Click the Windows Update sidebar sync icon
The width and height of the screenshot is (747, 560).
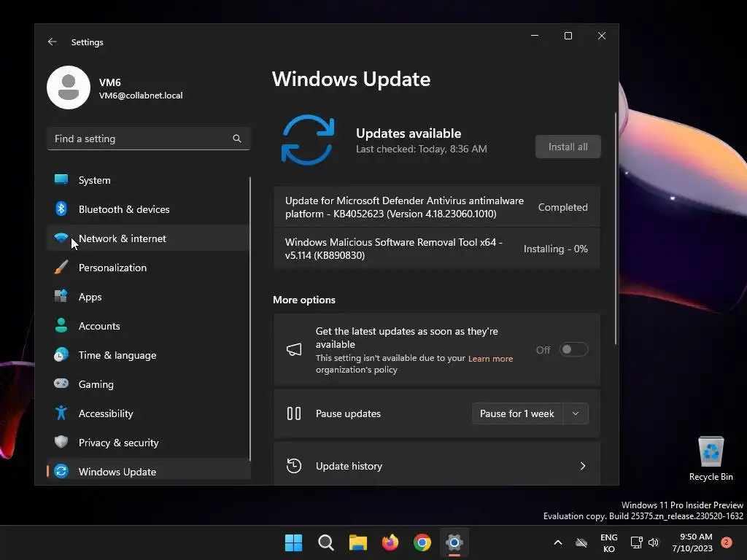coord(61,472)
